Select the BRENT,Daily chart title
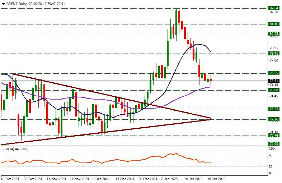 click(x=17, y=4)
